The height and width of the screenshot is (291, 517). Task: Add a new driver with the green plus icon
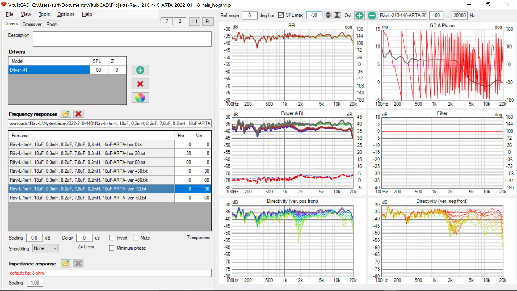tap(140, 70)
